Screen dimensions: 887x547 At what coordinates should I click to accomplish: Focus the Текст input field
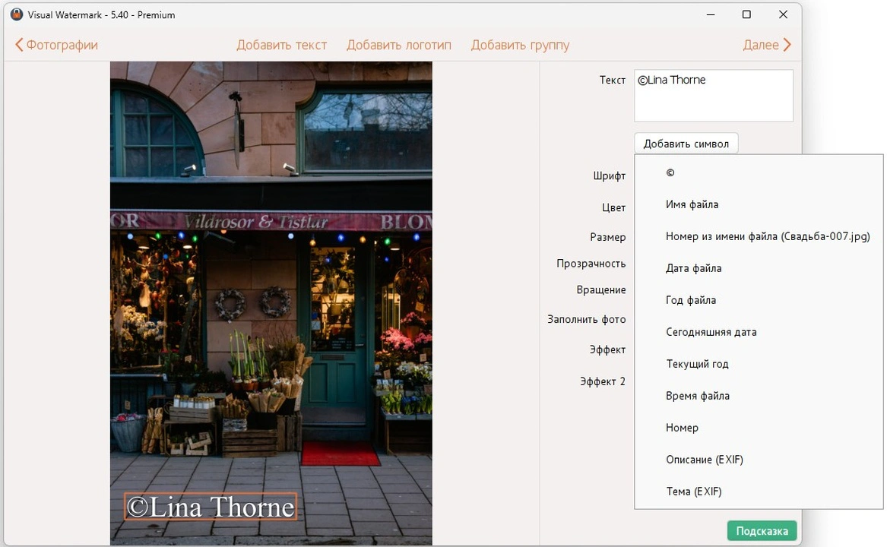tap(714, 96)
